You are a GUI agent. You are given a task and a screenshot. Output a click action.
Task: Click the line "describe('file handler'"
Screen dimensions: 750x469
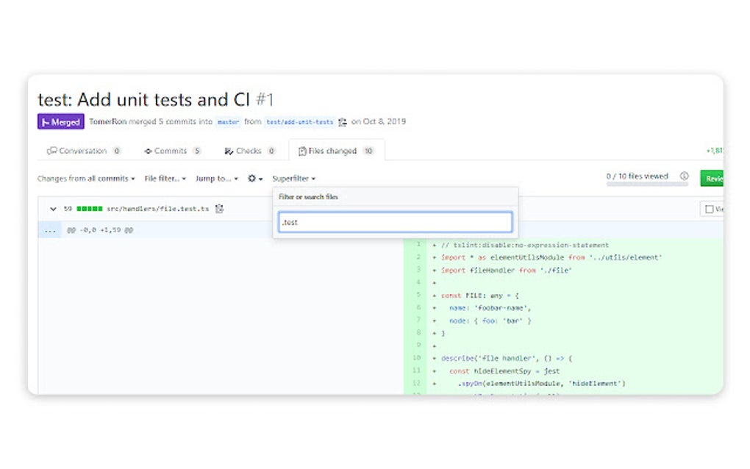pos(506,358)
